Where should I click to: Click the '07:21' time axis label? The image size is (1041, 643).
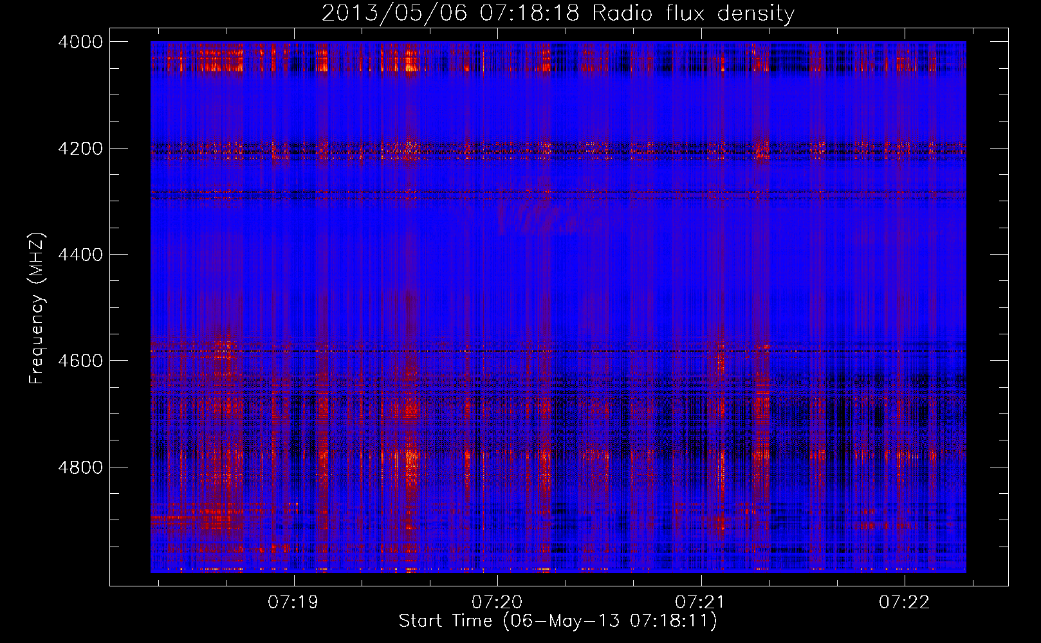701,602
